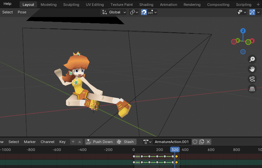Image resolution: width=262 pixels, height=168 pixels.
Task: Switch to the Animation workspace tab
Action: point(169,5)
